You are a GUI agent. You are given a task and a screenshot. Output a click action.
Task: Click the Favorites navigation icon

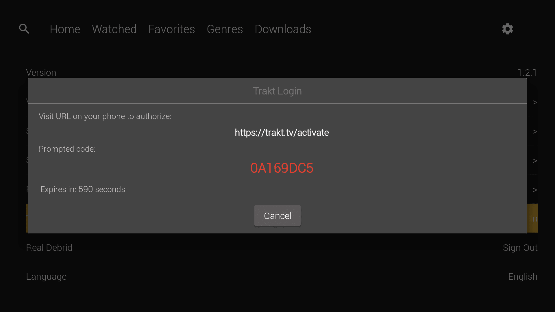[171, 29]
